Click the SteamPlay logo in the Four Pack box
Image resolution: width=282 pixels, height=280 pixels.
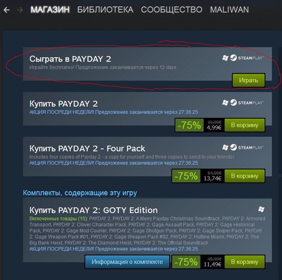click(247, 147)
